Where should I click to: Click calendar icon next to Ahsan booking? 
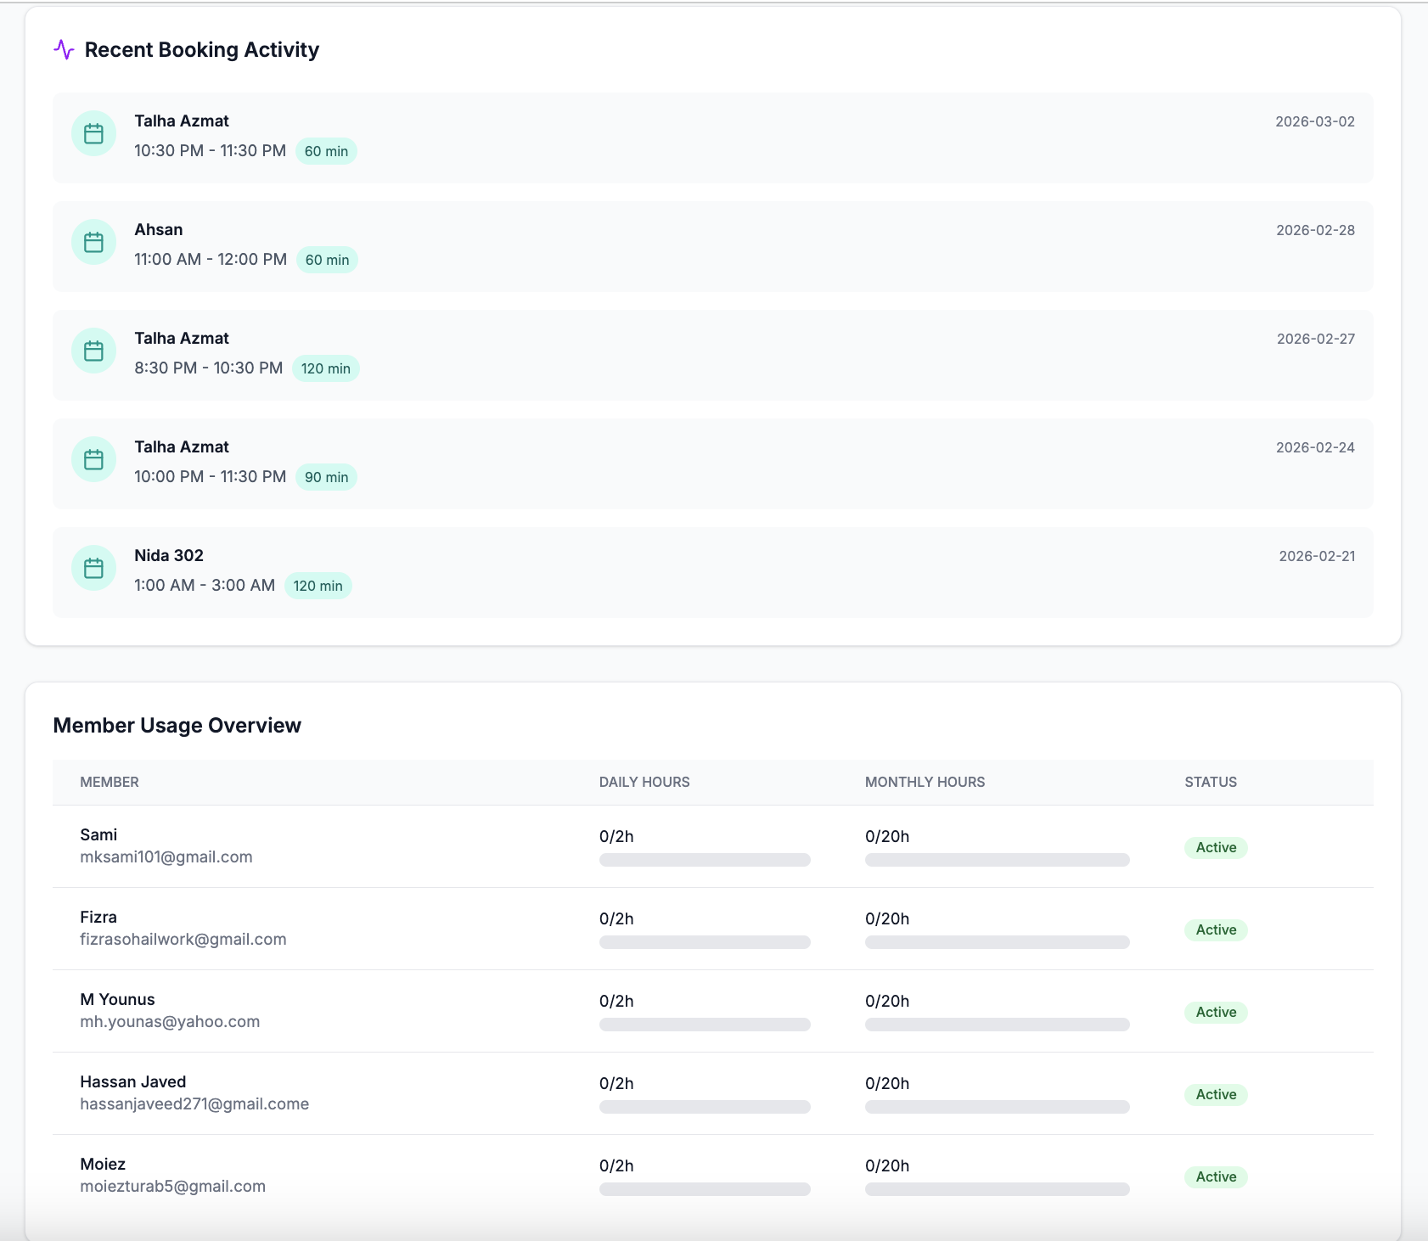[93, 243]
